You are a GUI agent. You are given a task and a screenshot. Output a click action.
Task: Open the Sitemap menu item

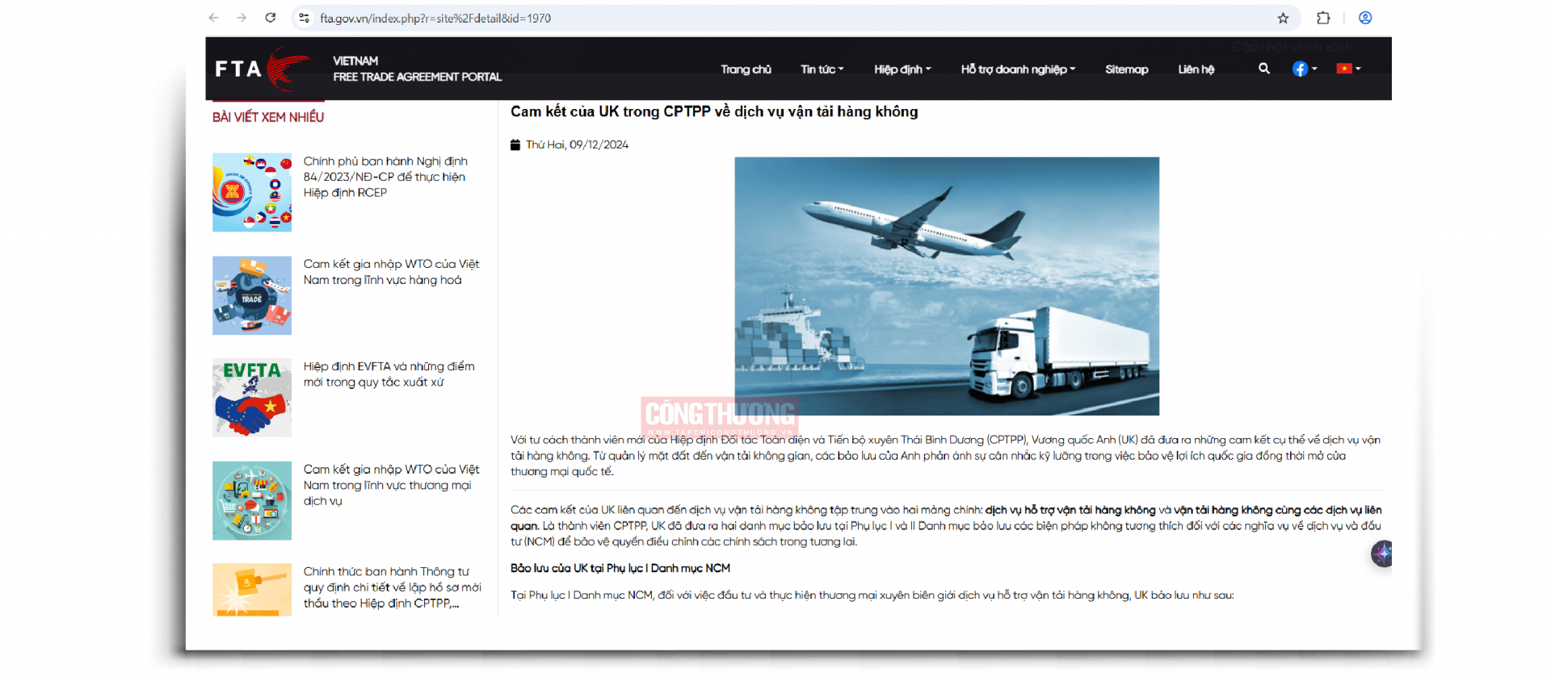(1126, 69)
